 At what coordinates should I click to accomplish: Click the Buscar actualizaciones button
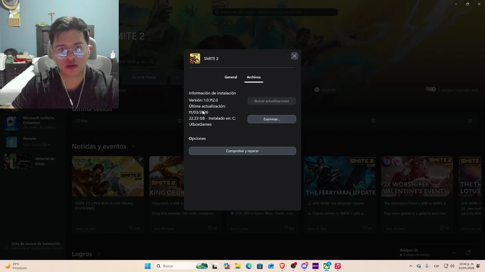point(272,101)
